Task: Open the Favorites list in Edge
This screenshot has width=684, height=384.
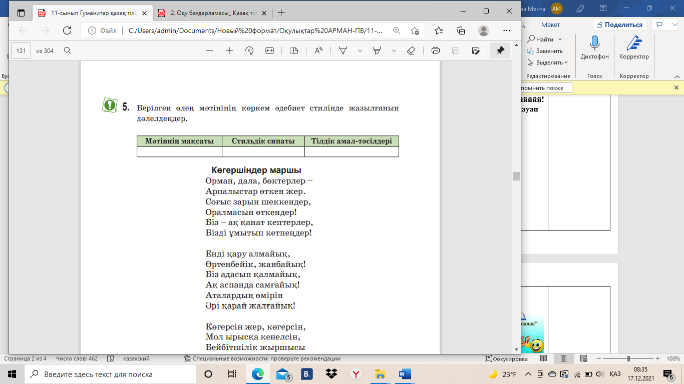Action: click(439, 30)
